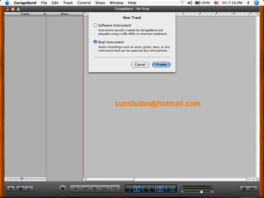Open the loop browser eye button
Image resolution: width=264 pixels, height=198 pixels.
click(x=21, y=189)
